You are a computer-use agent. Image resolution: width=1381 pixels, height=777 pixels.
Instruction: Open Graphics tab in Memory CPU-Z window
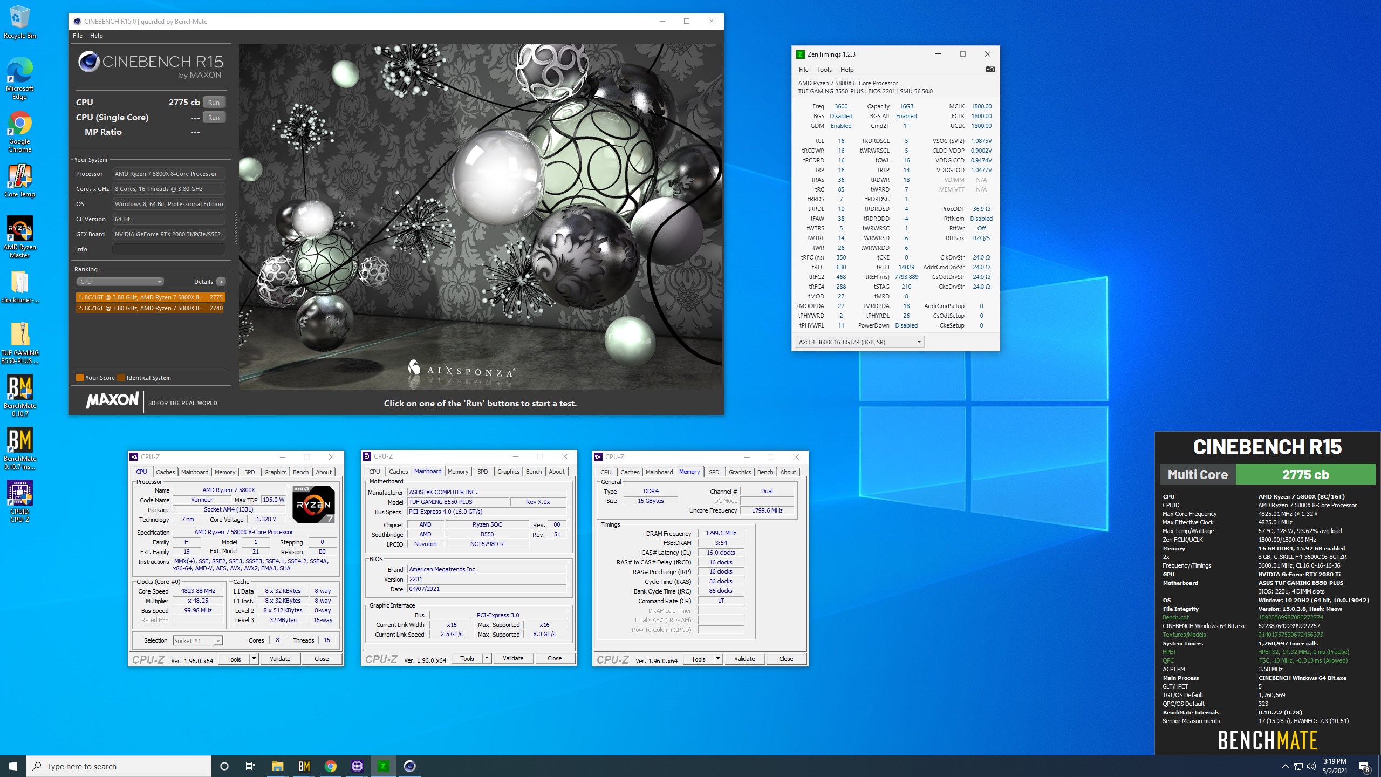(740, 472)
